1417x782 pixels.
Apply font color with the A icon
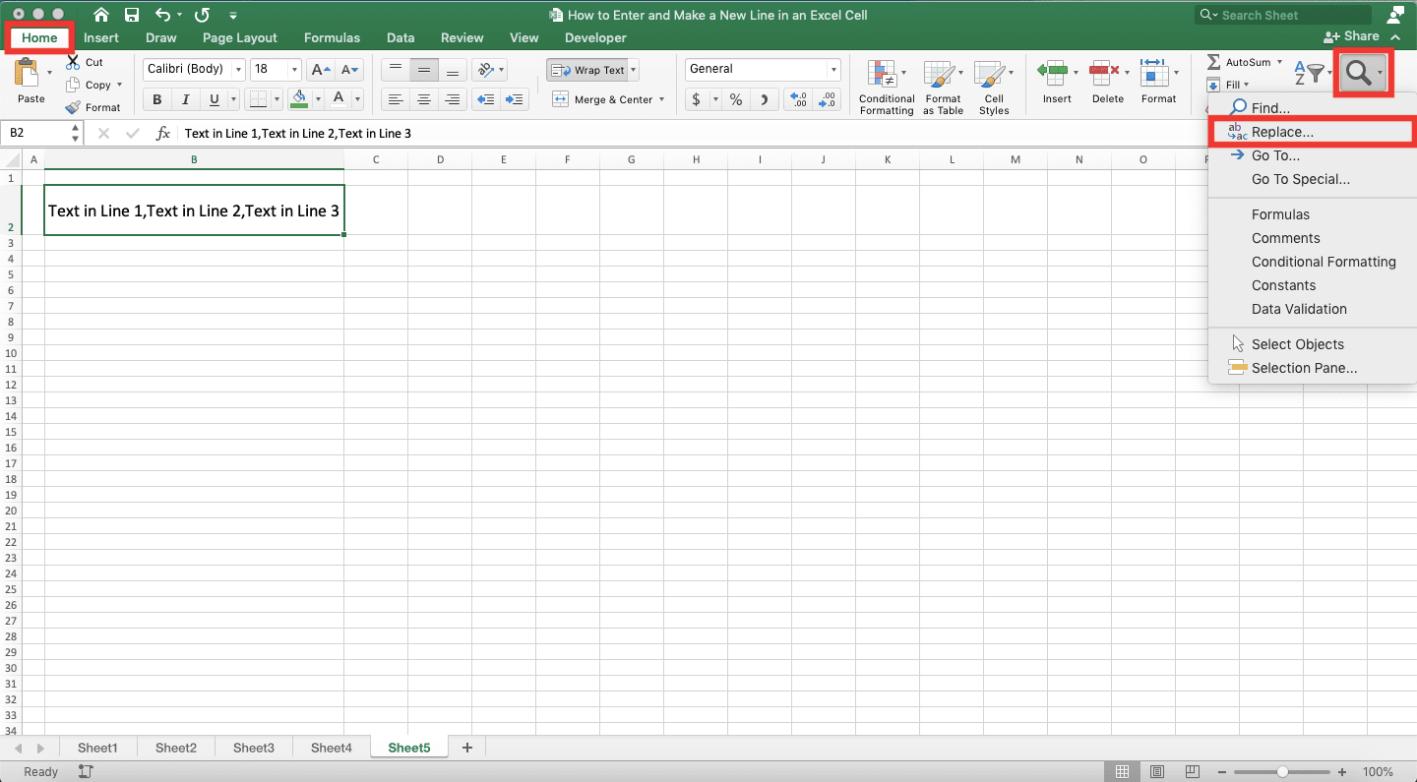(x=339, y=98)
